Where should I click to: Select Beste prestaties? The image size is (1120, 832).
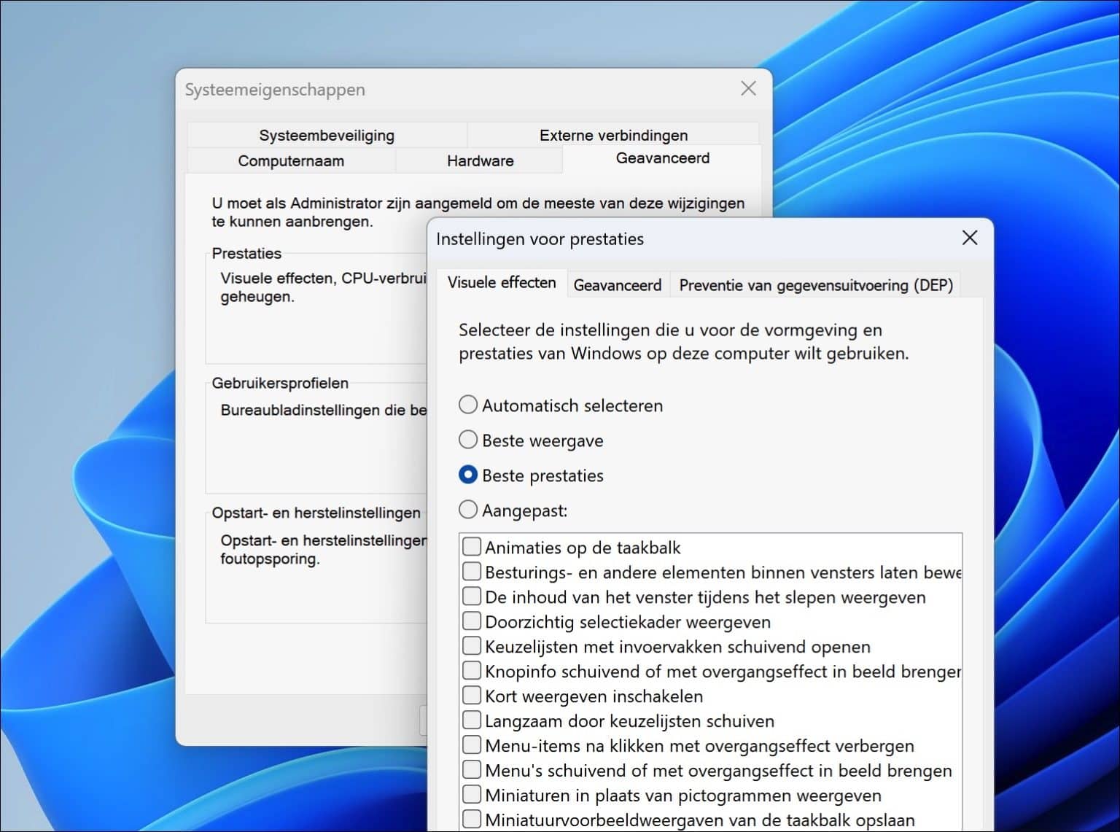pyautogui.click(x=468, y=474)
